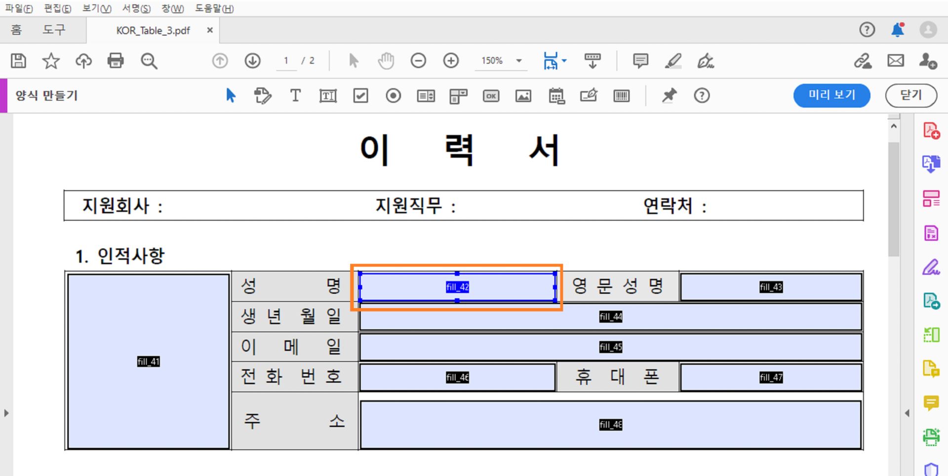Open the 파일 menu
The image size is (948, 476).
click(19, 8)
